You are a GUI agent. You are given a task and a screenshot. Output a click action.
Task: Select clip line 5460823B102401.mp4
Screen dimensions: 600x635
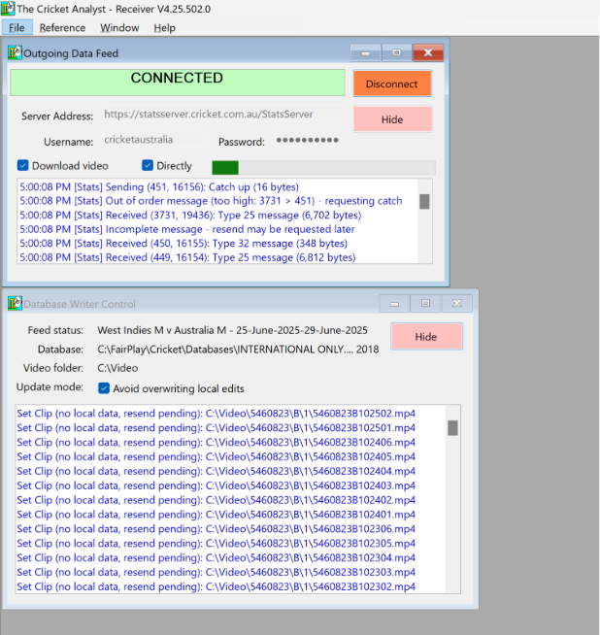coord(216,515)
